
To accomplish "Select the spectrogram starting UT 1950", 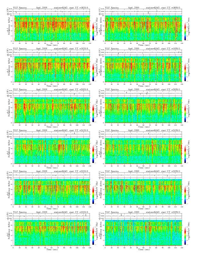I will pyautogui.click(x=143, y=69).
